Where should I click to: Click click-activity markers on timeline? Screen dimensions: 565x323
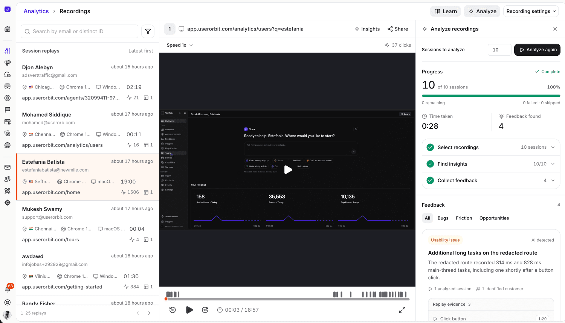[286, 294]
